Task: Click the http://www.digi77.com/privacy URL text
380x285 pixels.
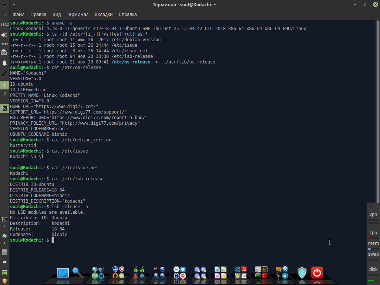Action: coord(100,123)
